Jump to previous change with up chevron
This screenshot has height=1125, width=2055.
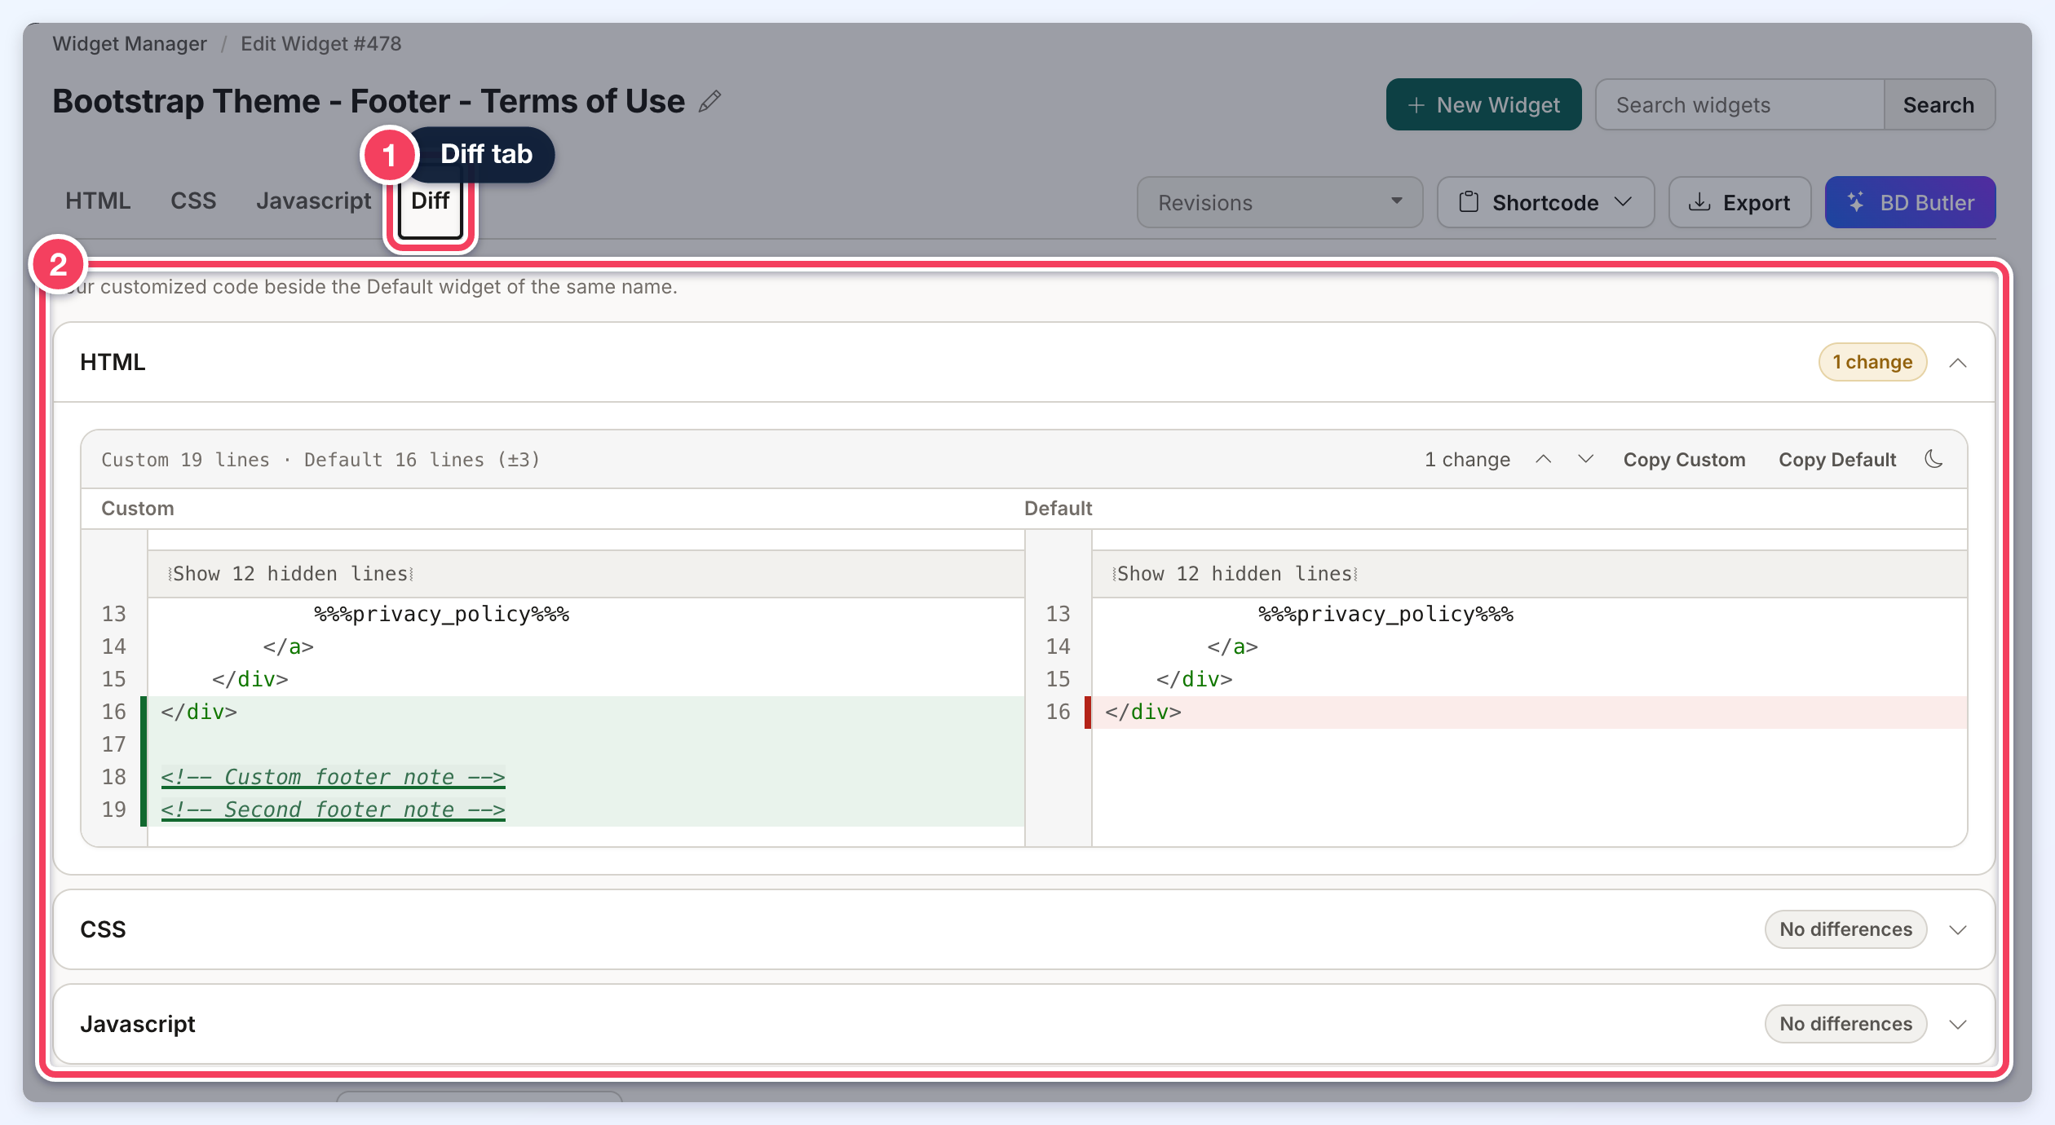tap(1543, 459)
